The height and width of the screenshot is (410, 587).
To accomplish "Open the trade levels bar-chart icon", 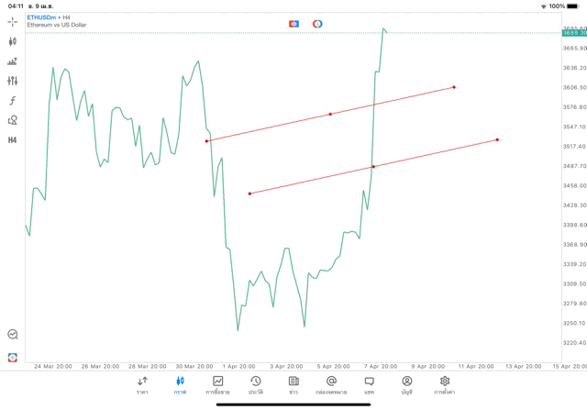I will [x=13, y=61].
